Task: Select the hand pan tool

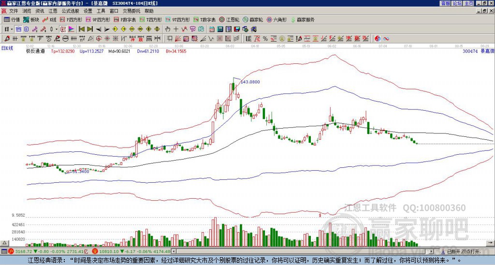Action: [x=168, y=29]
